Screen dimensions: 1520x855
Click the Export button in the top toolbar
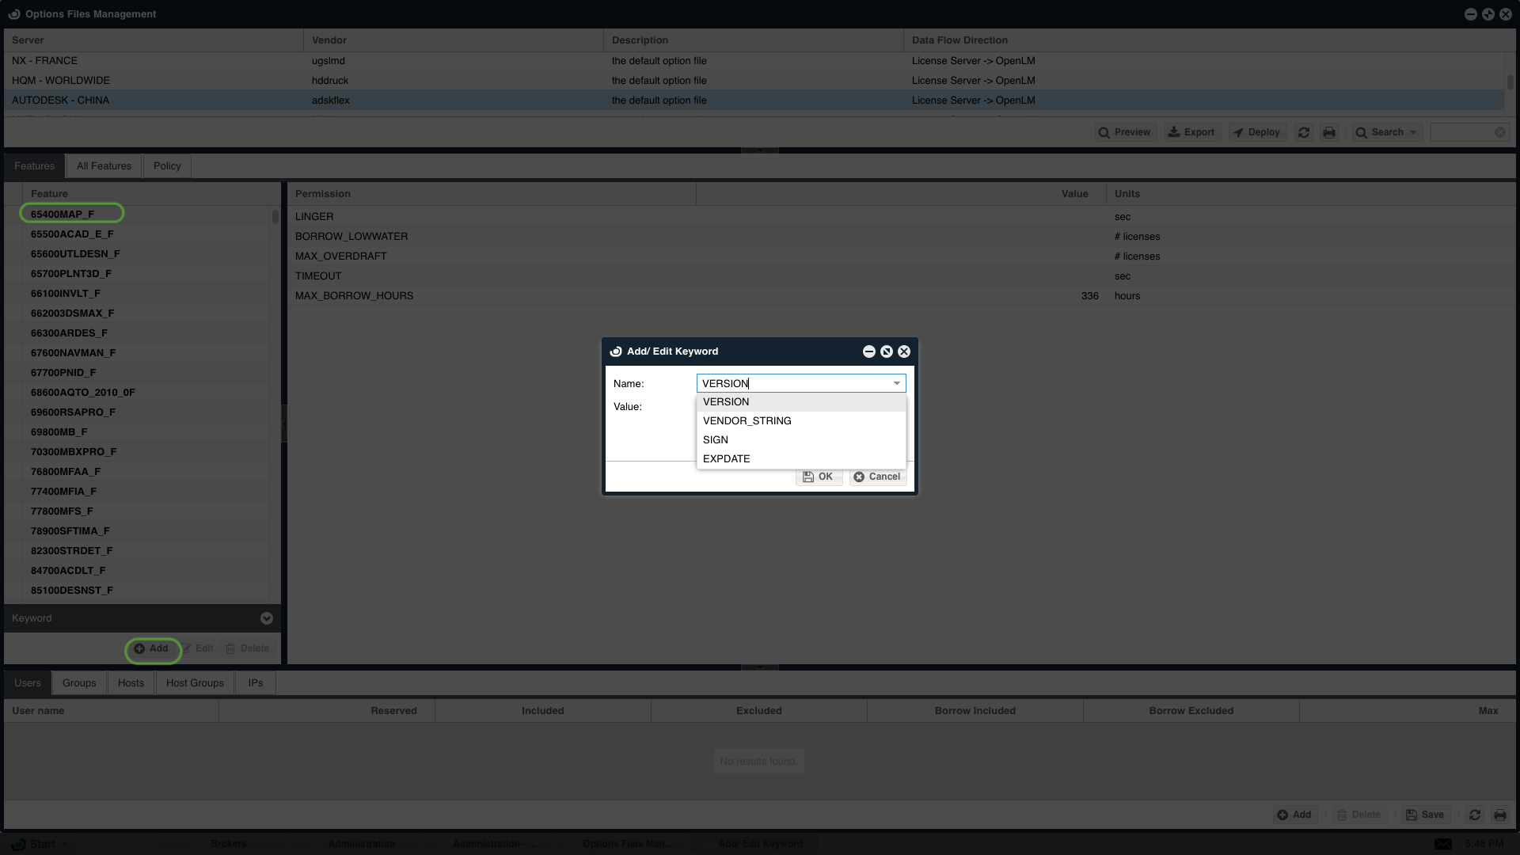pos(1191,132)
